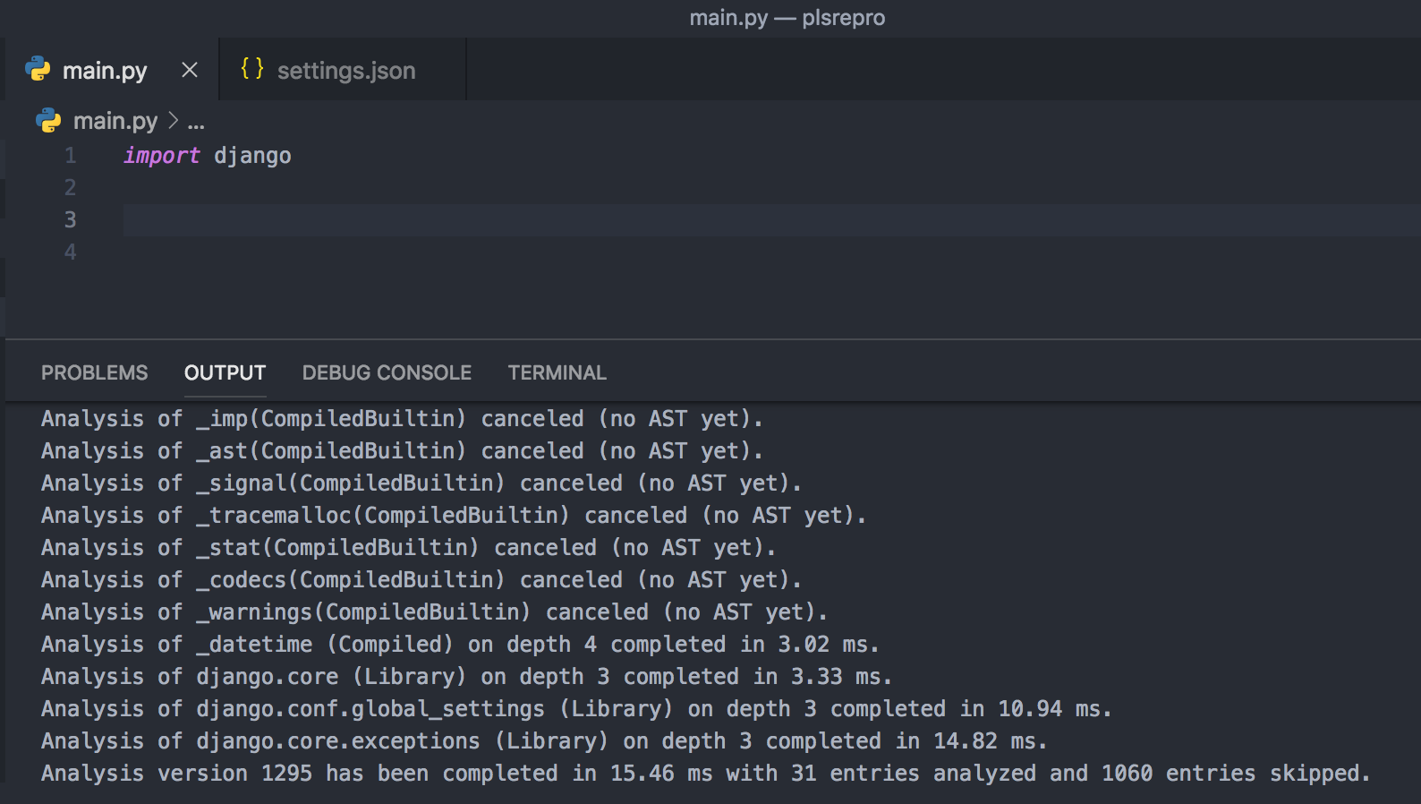Click the '_signal(CompiledBuiltin) canceled' output line
The width and height of the screenshot is (1421, 804).
pyautogui.click(x=421, y=483)
